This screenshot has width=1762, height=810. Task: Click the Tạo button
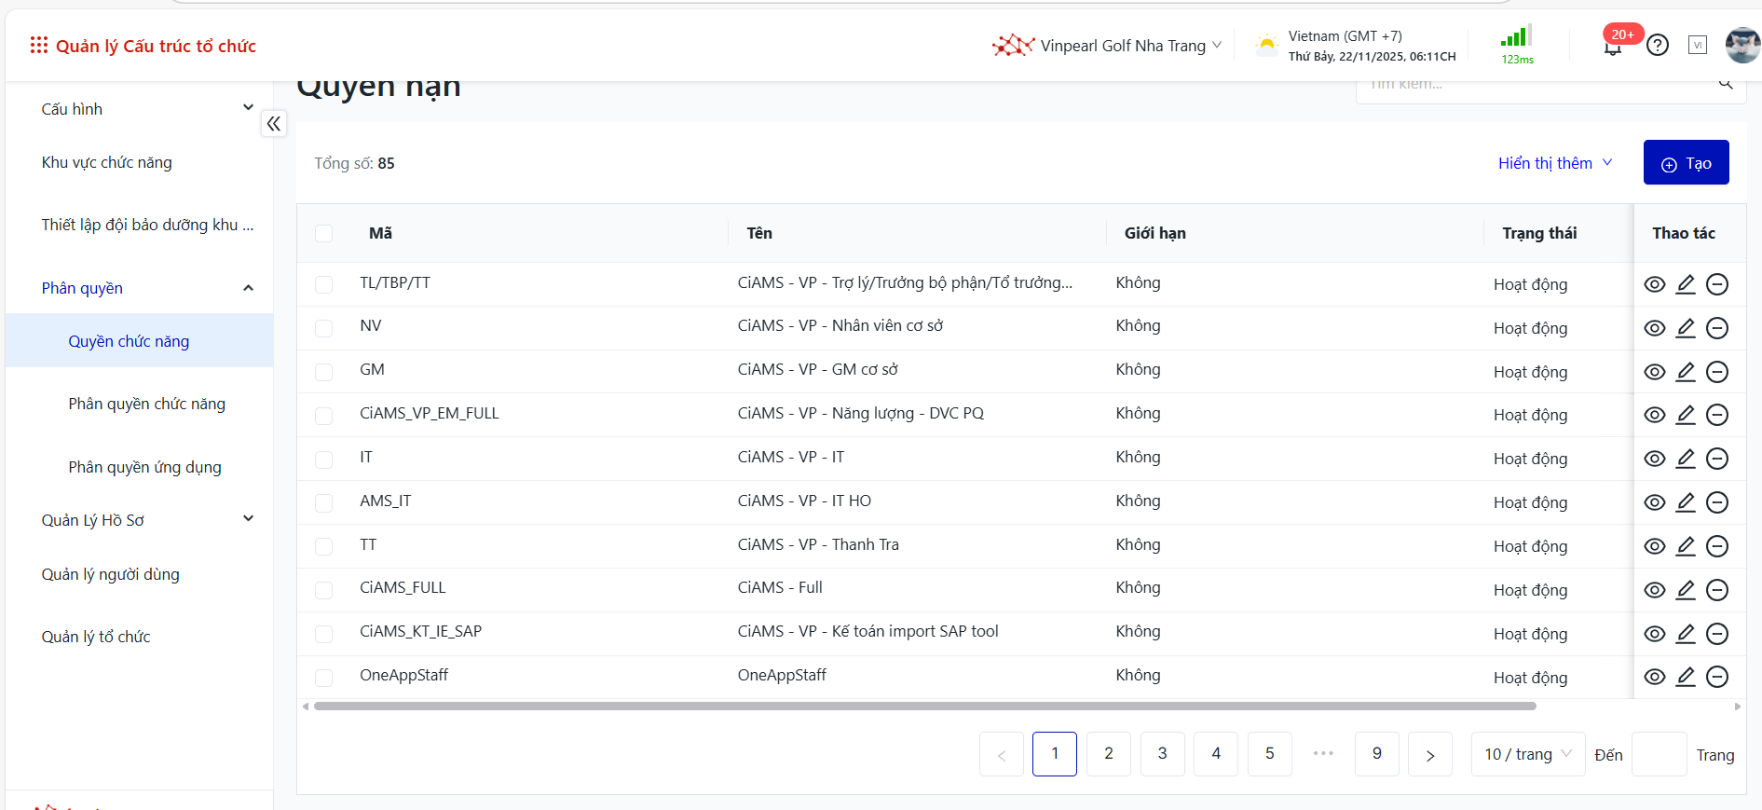pyautogui.click(x=1686, y=163)
